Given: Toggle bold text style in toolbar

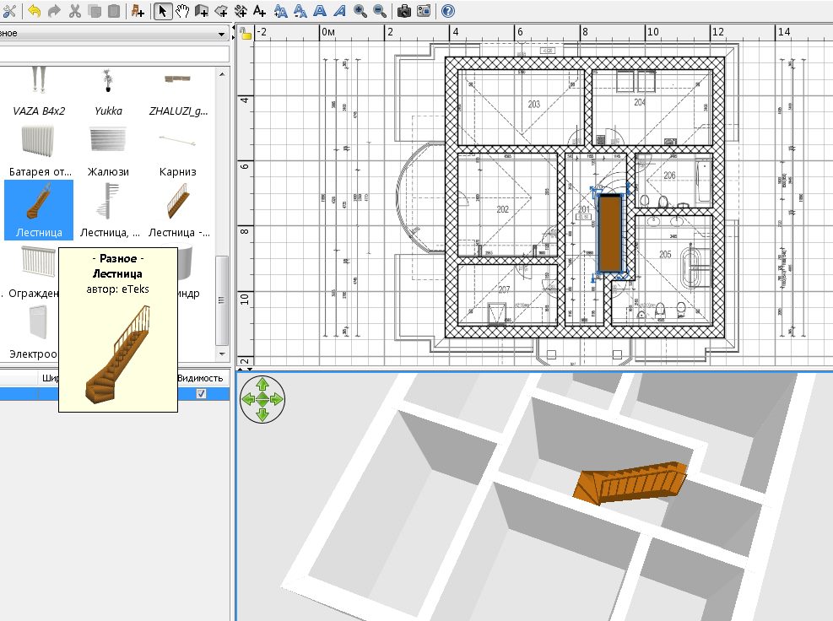Looking at the screenshot, I should click(x=320, y=11).
